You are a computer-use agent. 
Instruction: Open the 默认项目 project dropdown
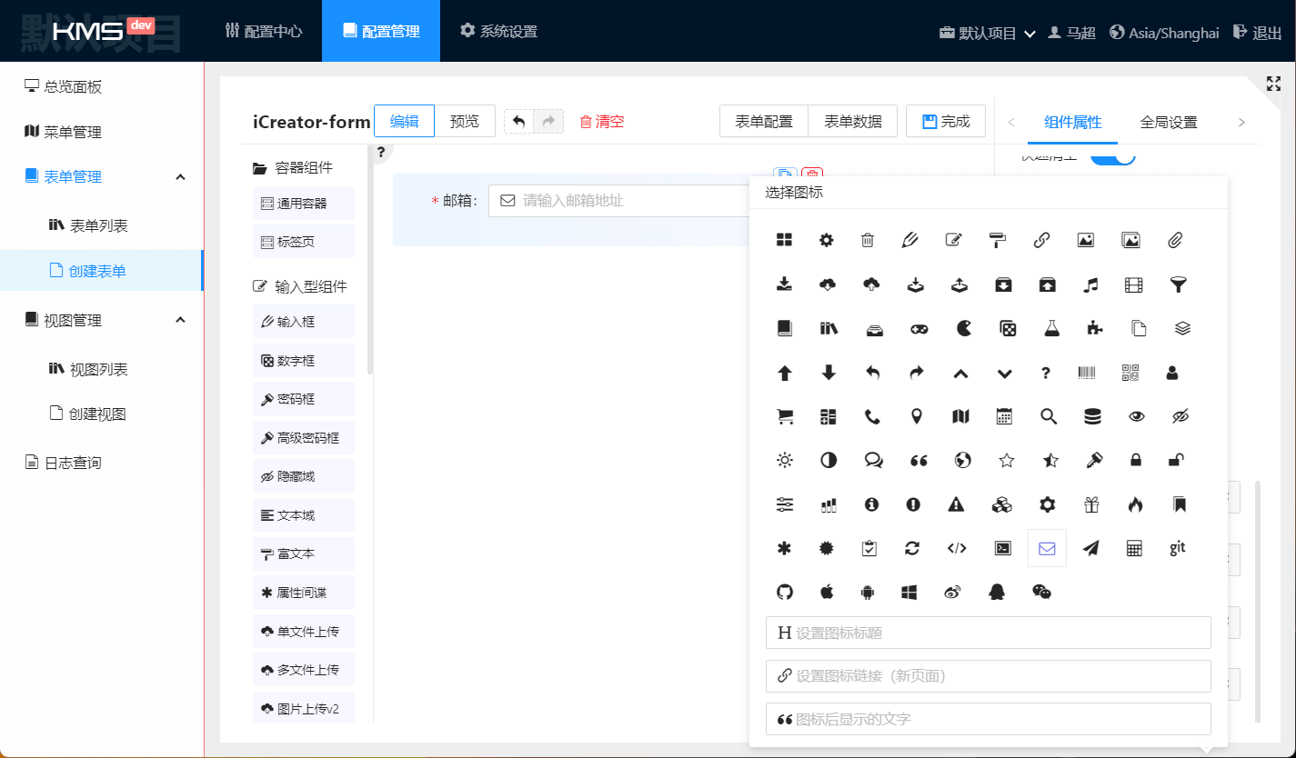988,33
